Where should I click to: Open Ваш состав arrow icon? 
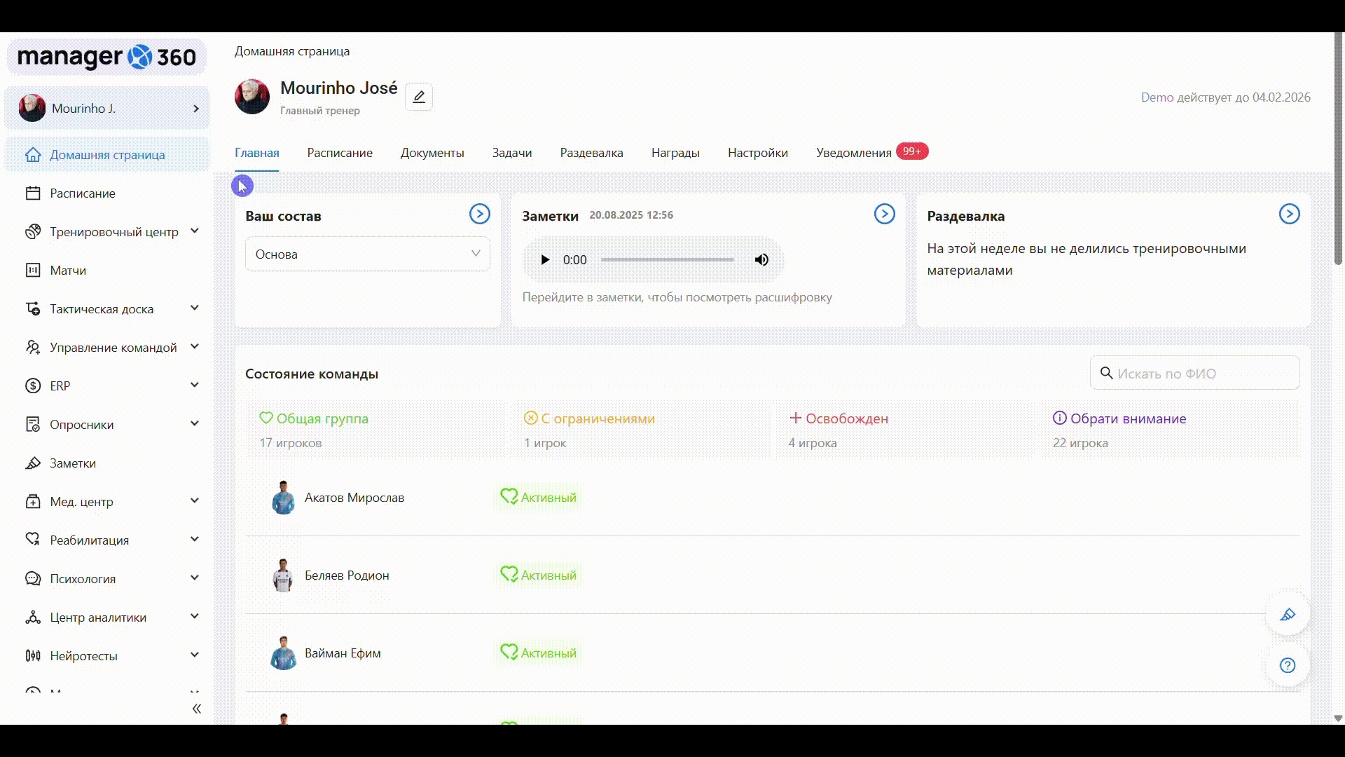(479, 214)
